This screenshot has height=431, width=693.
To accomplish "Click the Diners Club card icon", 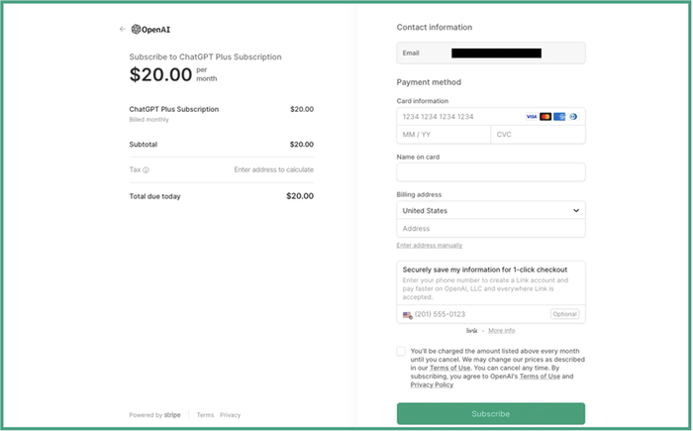I will [x=573, y=117].
